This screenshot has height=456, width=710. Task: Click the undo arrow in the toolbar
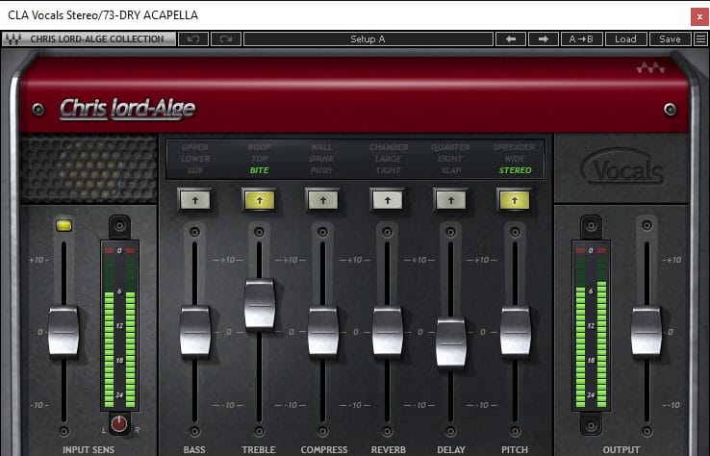click(193, 39)
